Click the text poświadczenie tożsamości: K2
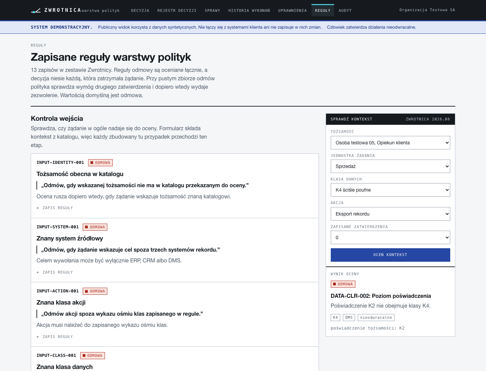Image resolution: width=486 pixels, height=371 pixels. [x=368, y=328]
